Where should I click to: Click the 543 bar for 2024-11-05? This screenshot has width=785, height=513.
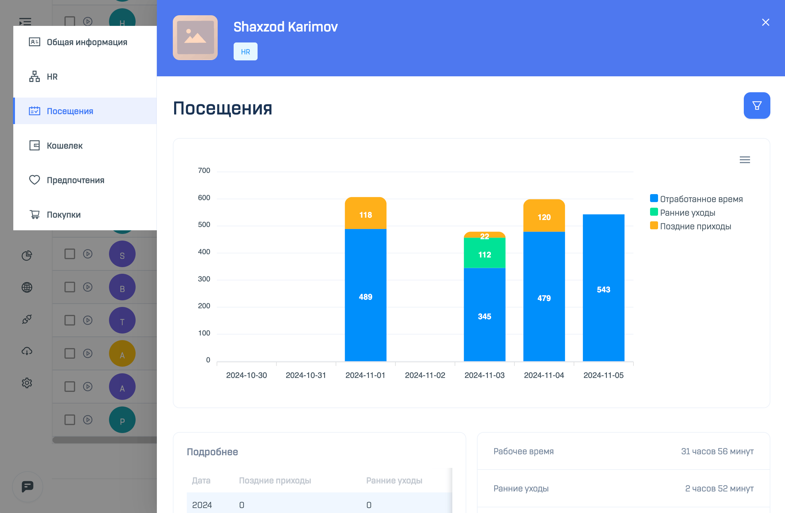click(604, 288)
